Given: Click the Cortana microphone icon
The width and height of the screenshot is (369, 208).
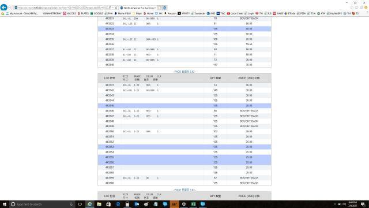Looking at the screenshot, I should (x=71, y=204).
